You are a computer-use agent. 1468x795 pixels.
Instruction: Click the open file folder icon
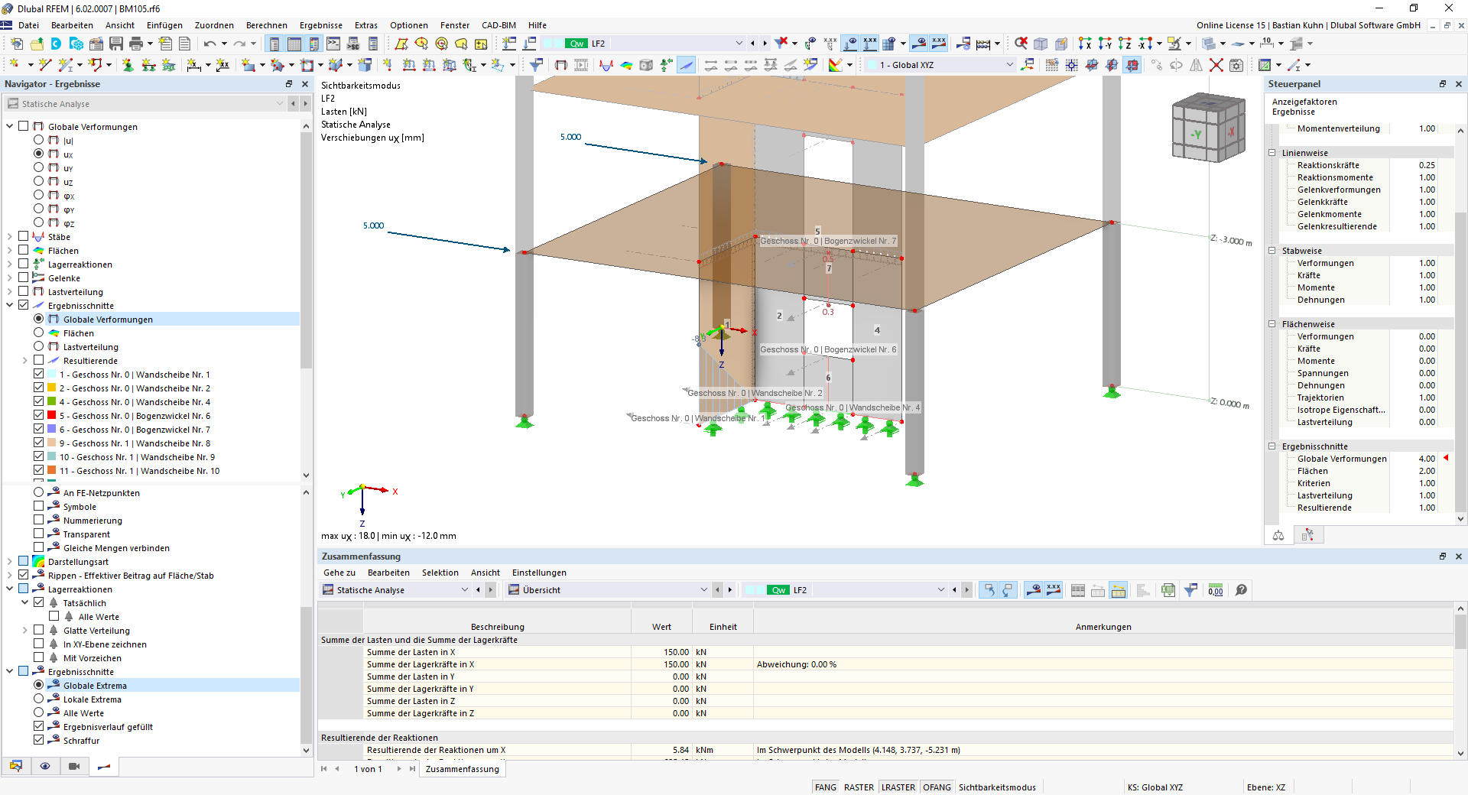click(37, 44)
